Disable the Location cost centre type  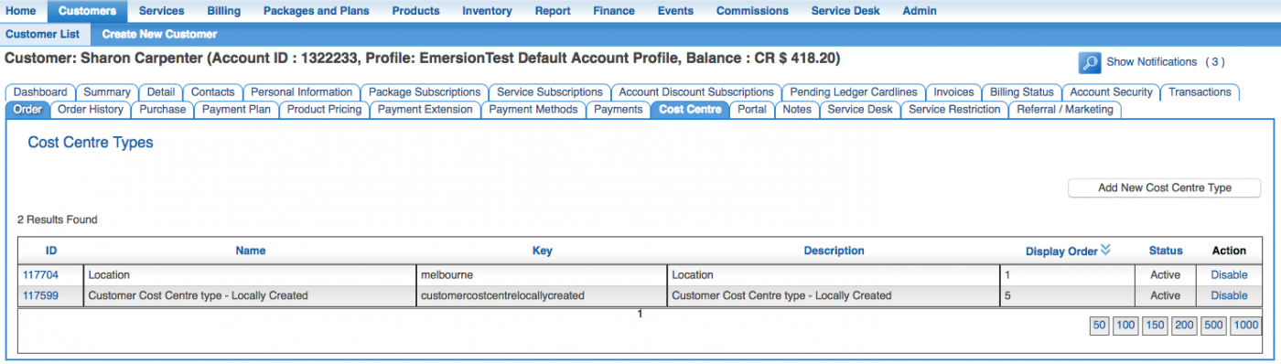click(1229, 274)
